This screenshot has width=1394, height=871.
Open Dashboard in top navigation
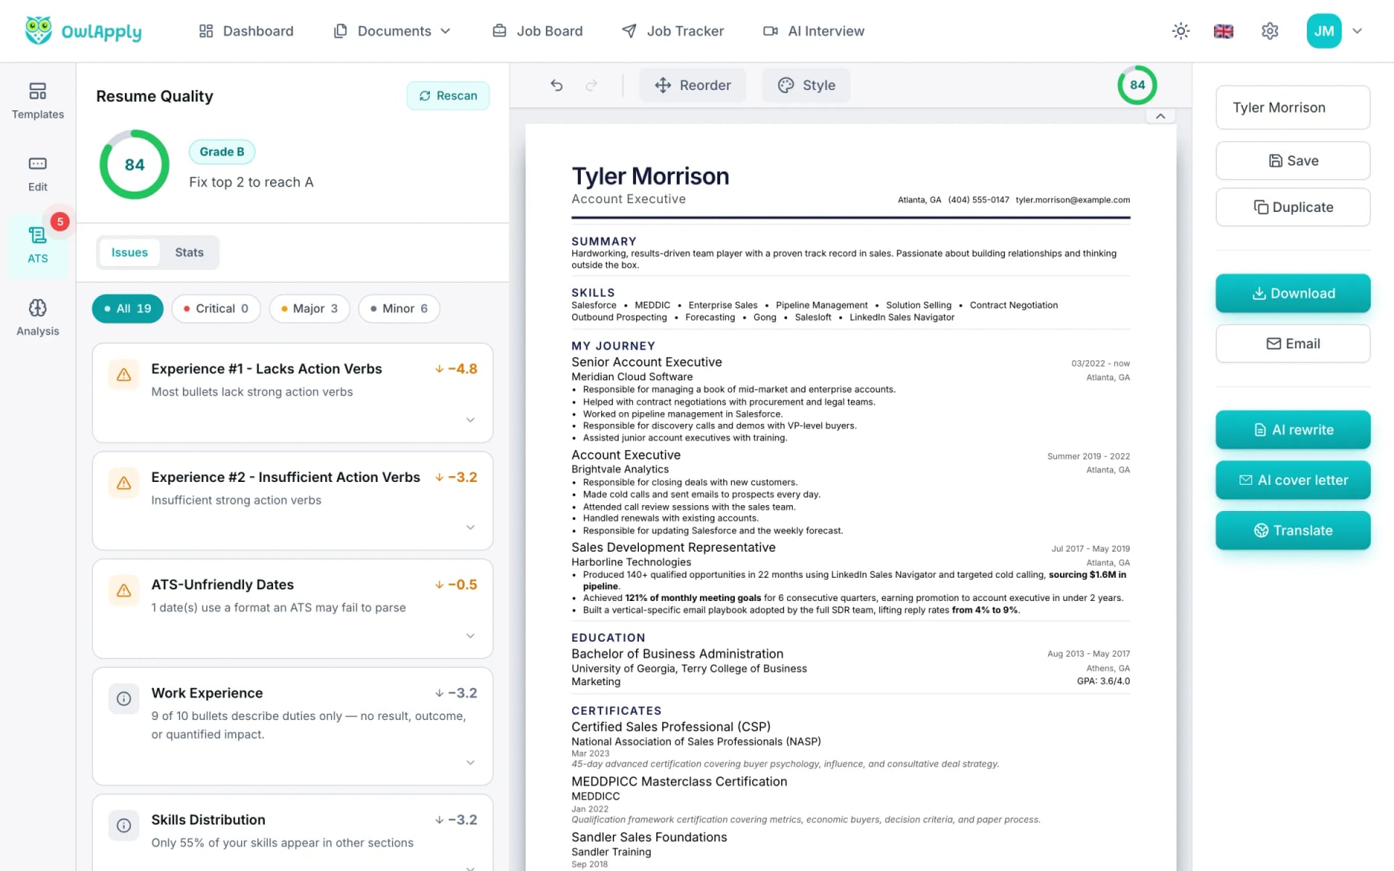246,31
